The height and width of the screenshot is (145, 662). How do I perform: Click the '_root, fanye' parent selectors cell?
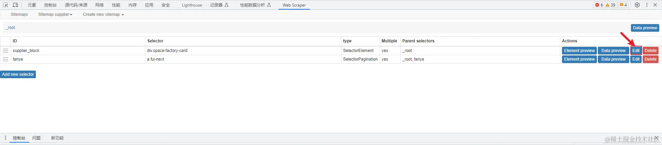[480, 59]
